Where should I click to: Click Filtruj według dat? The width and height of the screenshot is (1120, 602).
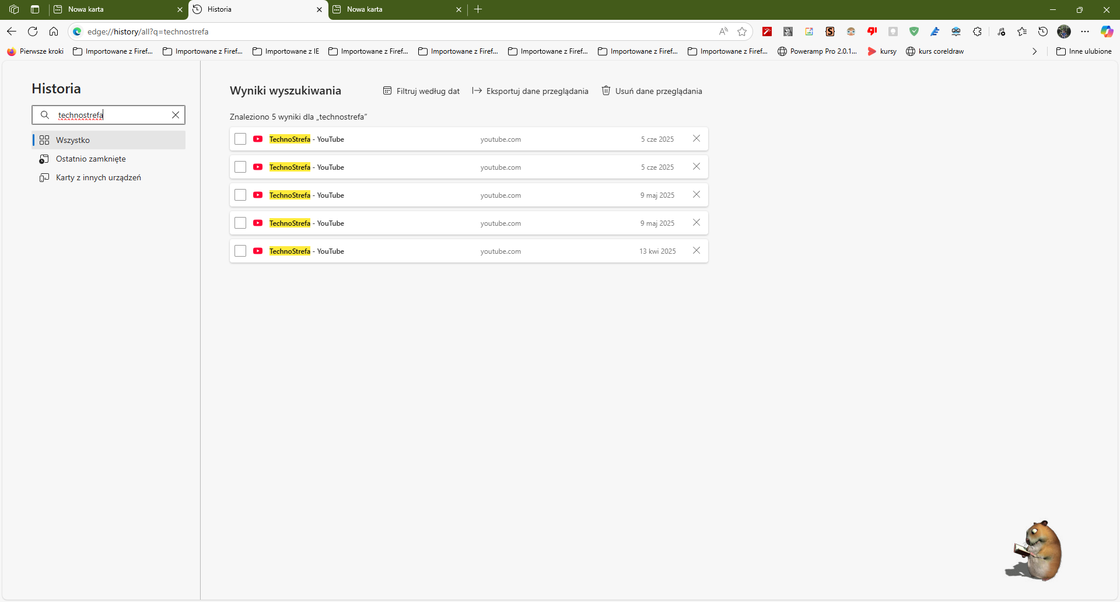(421, 91)
